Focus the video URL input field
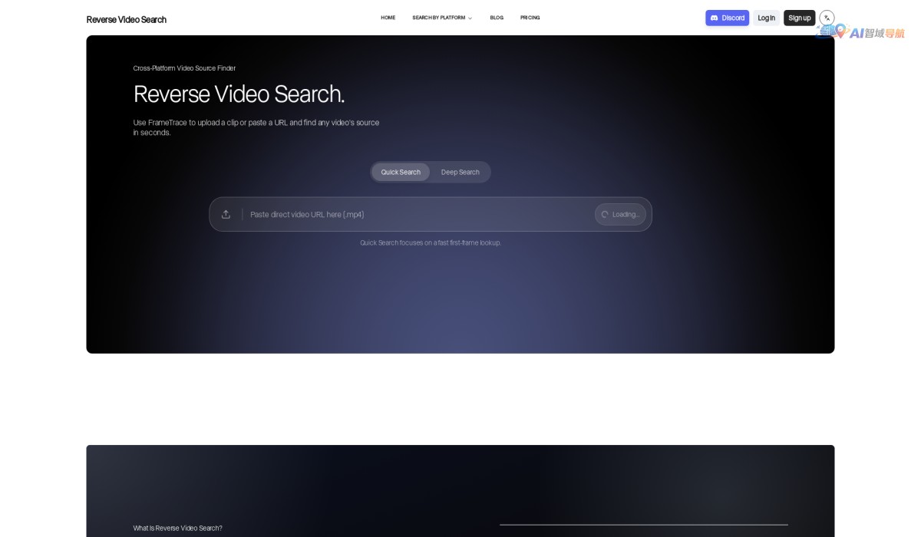The width and height of the screenshot is (921, 537). click(x=418, y=214)
